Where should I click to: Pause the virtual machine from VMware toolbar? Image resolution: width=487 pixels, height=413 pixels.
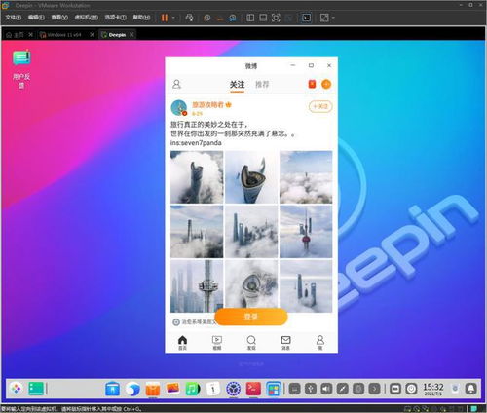(x=165, y=18)
